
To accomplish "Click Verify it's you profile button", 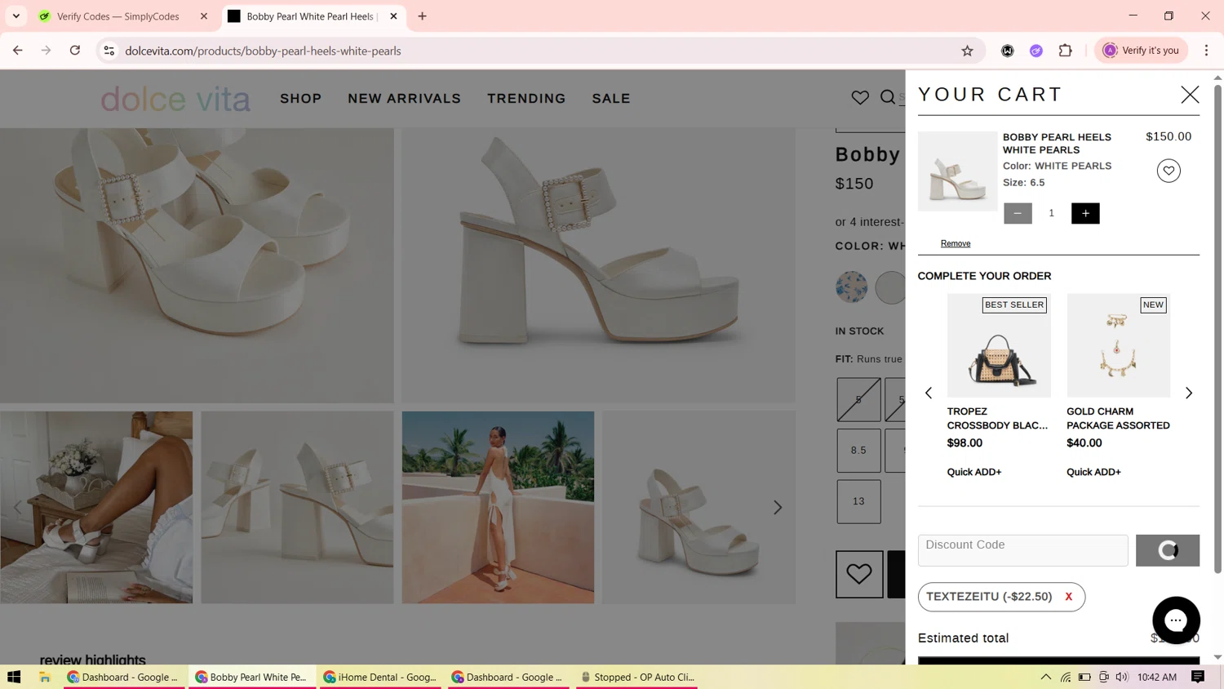I will click(1141, 51).
